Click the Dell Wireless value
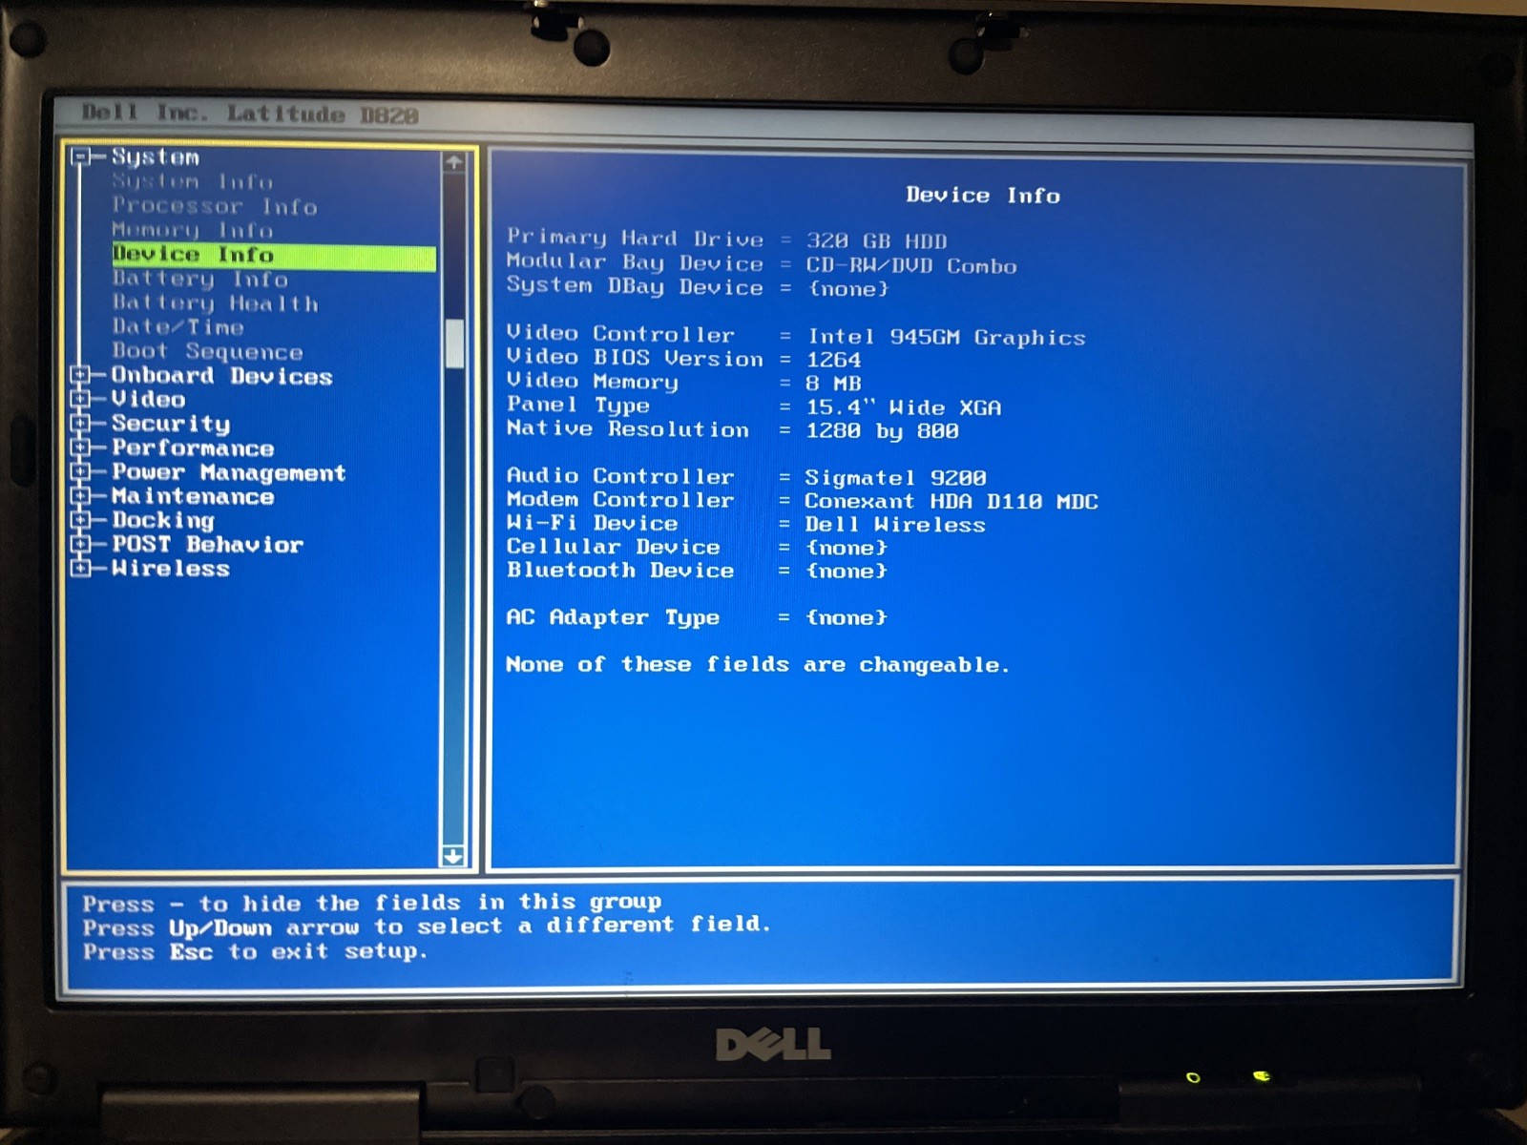Image resolution: width=1527 pixels, height=1145 pixels. [x=895, y=525]
